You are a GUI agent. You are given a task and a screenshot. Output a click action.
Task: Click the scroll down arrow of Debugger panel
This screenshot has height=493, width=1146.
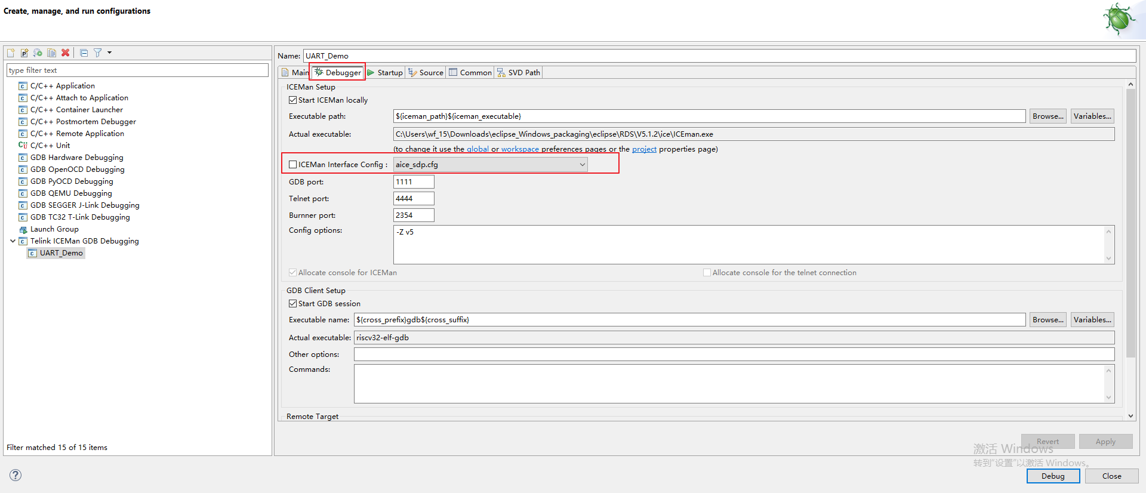click(x=1130, y=416)
